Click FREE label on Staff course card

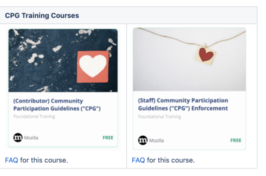tap(236, 140)
